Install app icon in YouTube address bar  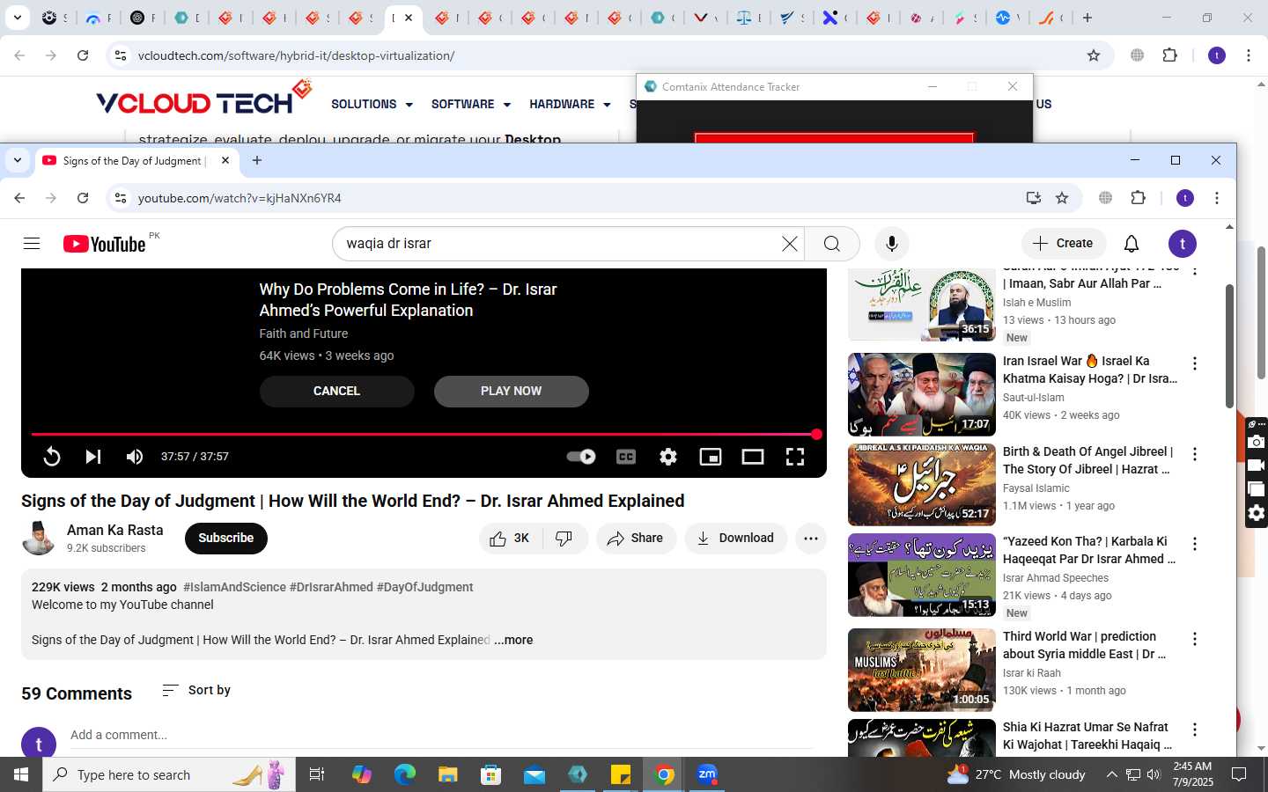coord(1034,198)
